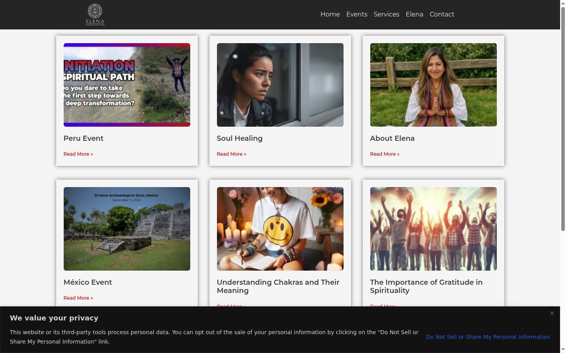This screenshot has height=353, width=566.
Task: Click the Elena logo in the header
Action: pyautogui.click(x=95, y=15)
